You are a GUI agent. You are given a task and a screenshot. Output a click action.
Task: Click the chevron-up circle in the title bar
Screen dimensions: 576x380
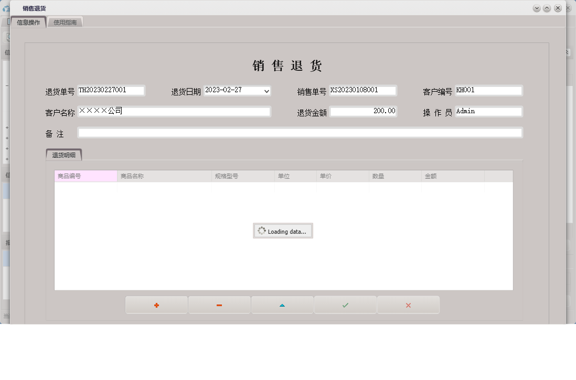tap(547, 8)
